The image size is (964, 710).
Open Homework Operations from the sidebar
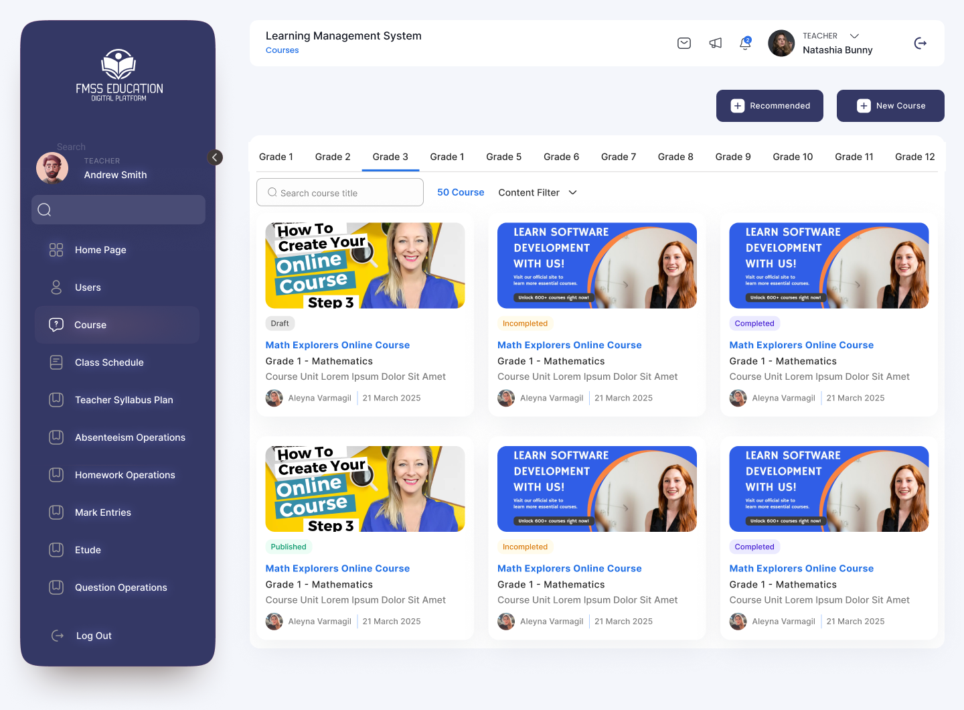pos(125,475)
